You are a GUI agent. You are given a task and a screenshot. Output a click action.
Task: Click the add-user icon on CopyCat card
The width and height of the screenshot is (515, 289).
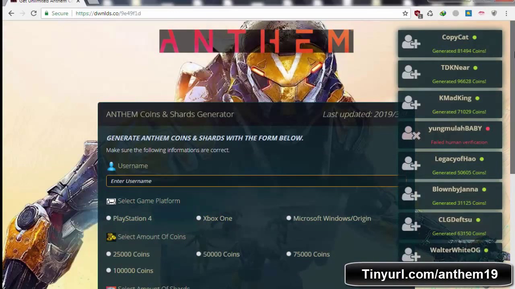pos(411,42)
